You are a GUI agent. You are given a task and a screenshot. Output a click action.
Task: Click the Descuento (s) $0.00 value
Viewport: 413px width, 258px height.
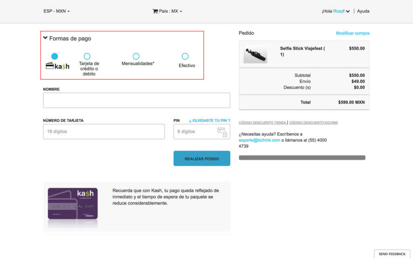click(x=359, y=87)
